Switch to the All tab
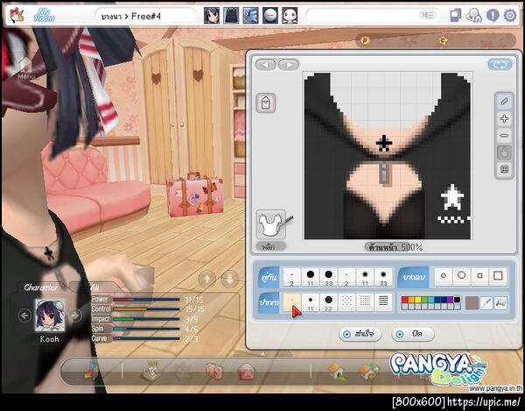Screen dimensions: 525x411 pos(95,287)
